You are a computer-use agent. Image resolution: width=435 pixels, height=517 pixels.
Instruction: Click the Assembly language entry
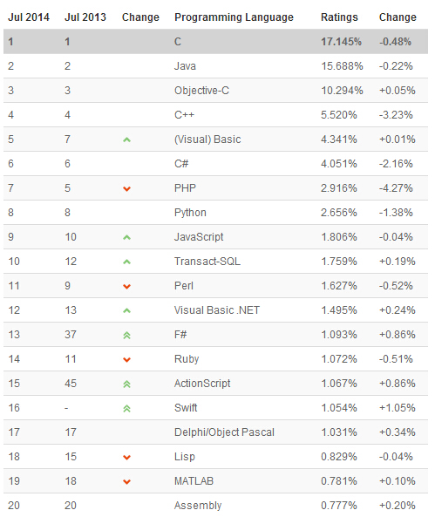[x=198, y=506]
